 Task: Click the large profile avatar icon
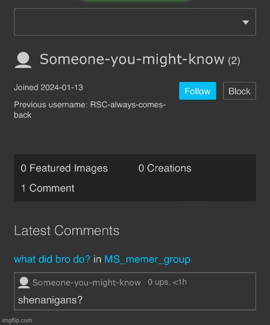pyautogui.click(x=23, y=60)
